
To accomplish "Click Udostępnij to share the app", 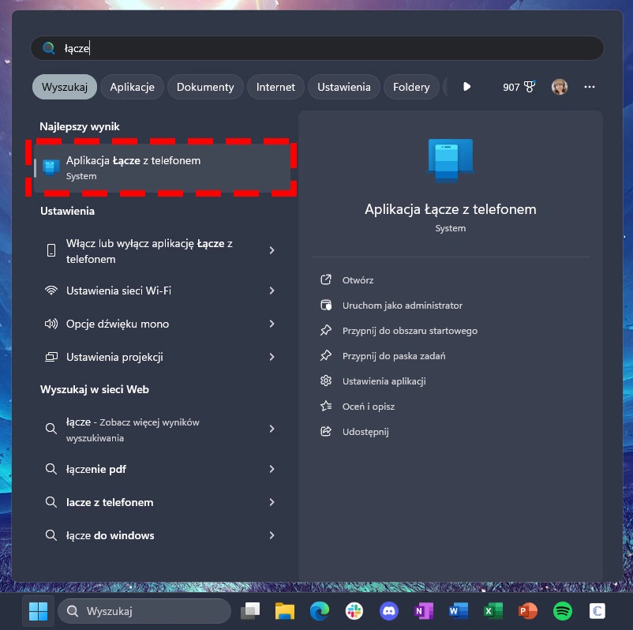I will [x=365, y=432].
